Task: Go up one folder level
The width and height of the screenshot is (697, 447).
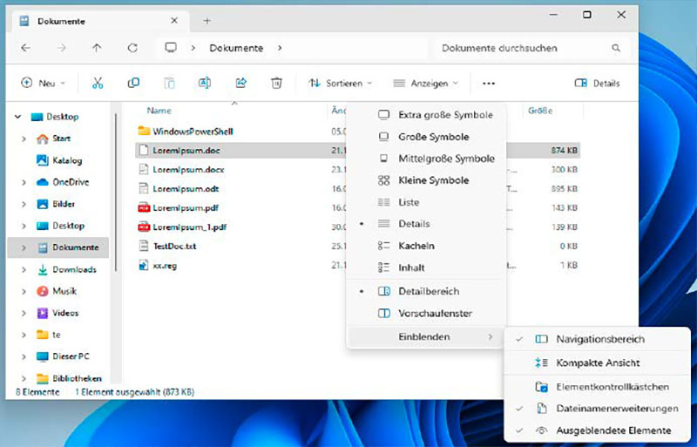Action: click(x=97, y=48)
